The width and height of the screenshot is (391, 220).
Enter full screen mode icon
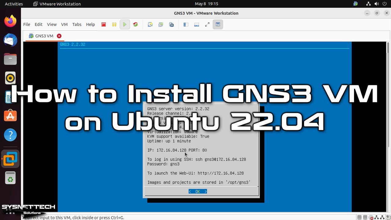[x=207, y=24]
